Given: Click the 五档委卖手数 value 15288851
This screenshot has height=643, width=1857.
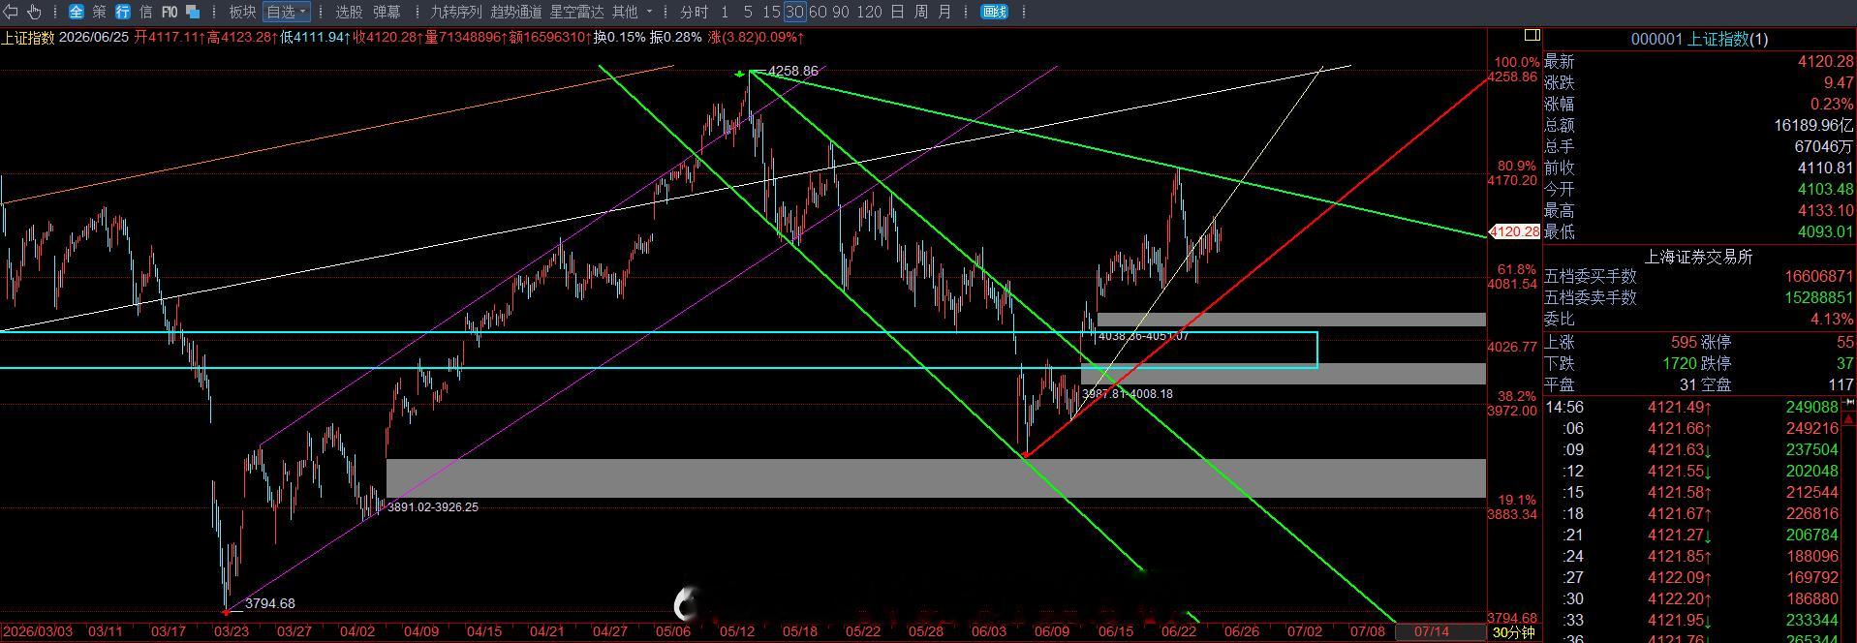Looking at the screenshot, I should (1818, 297).
